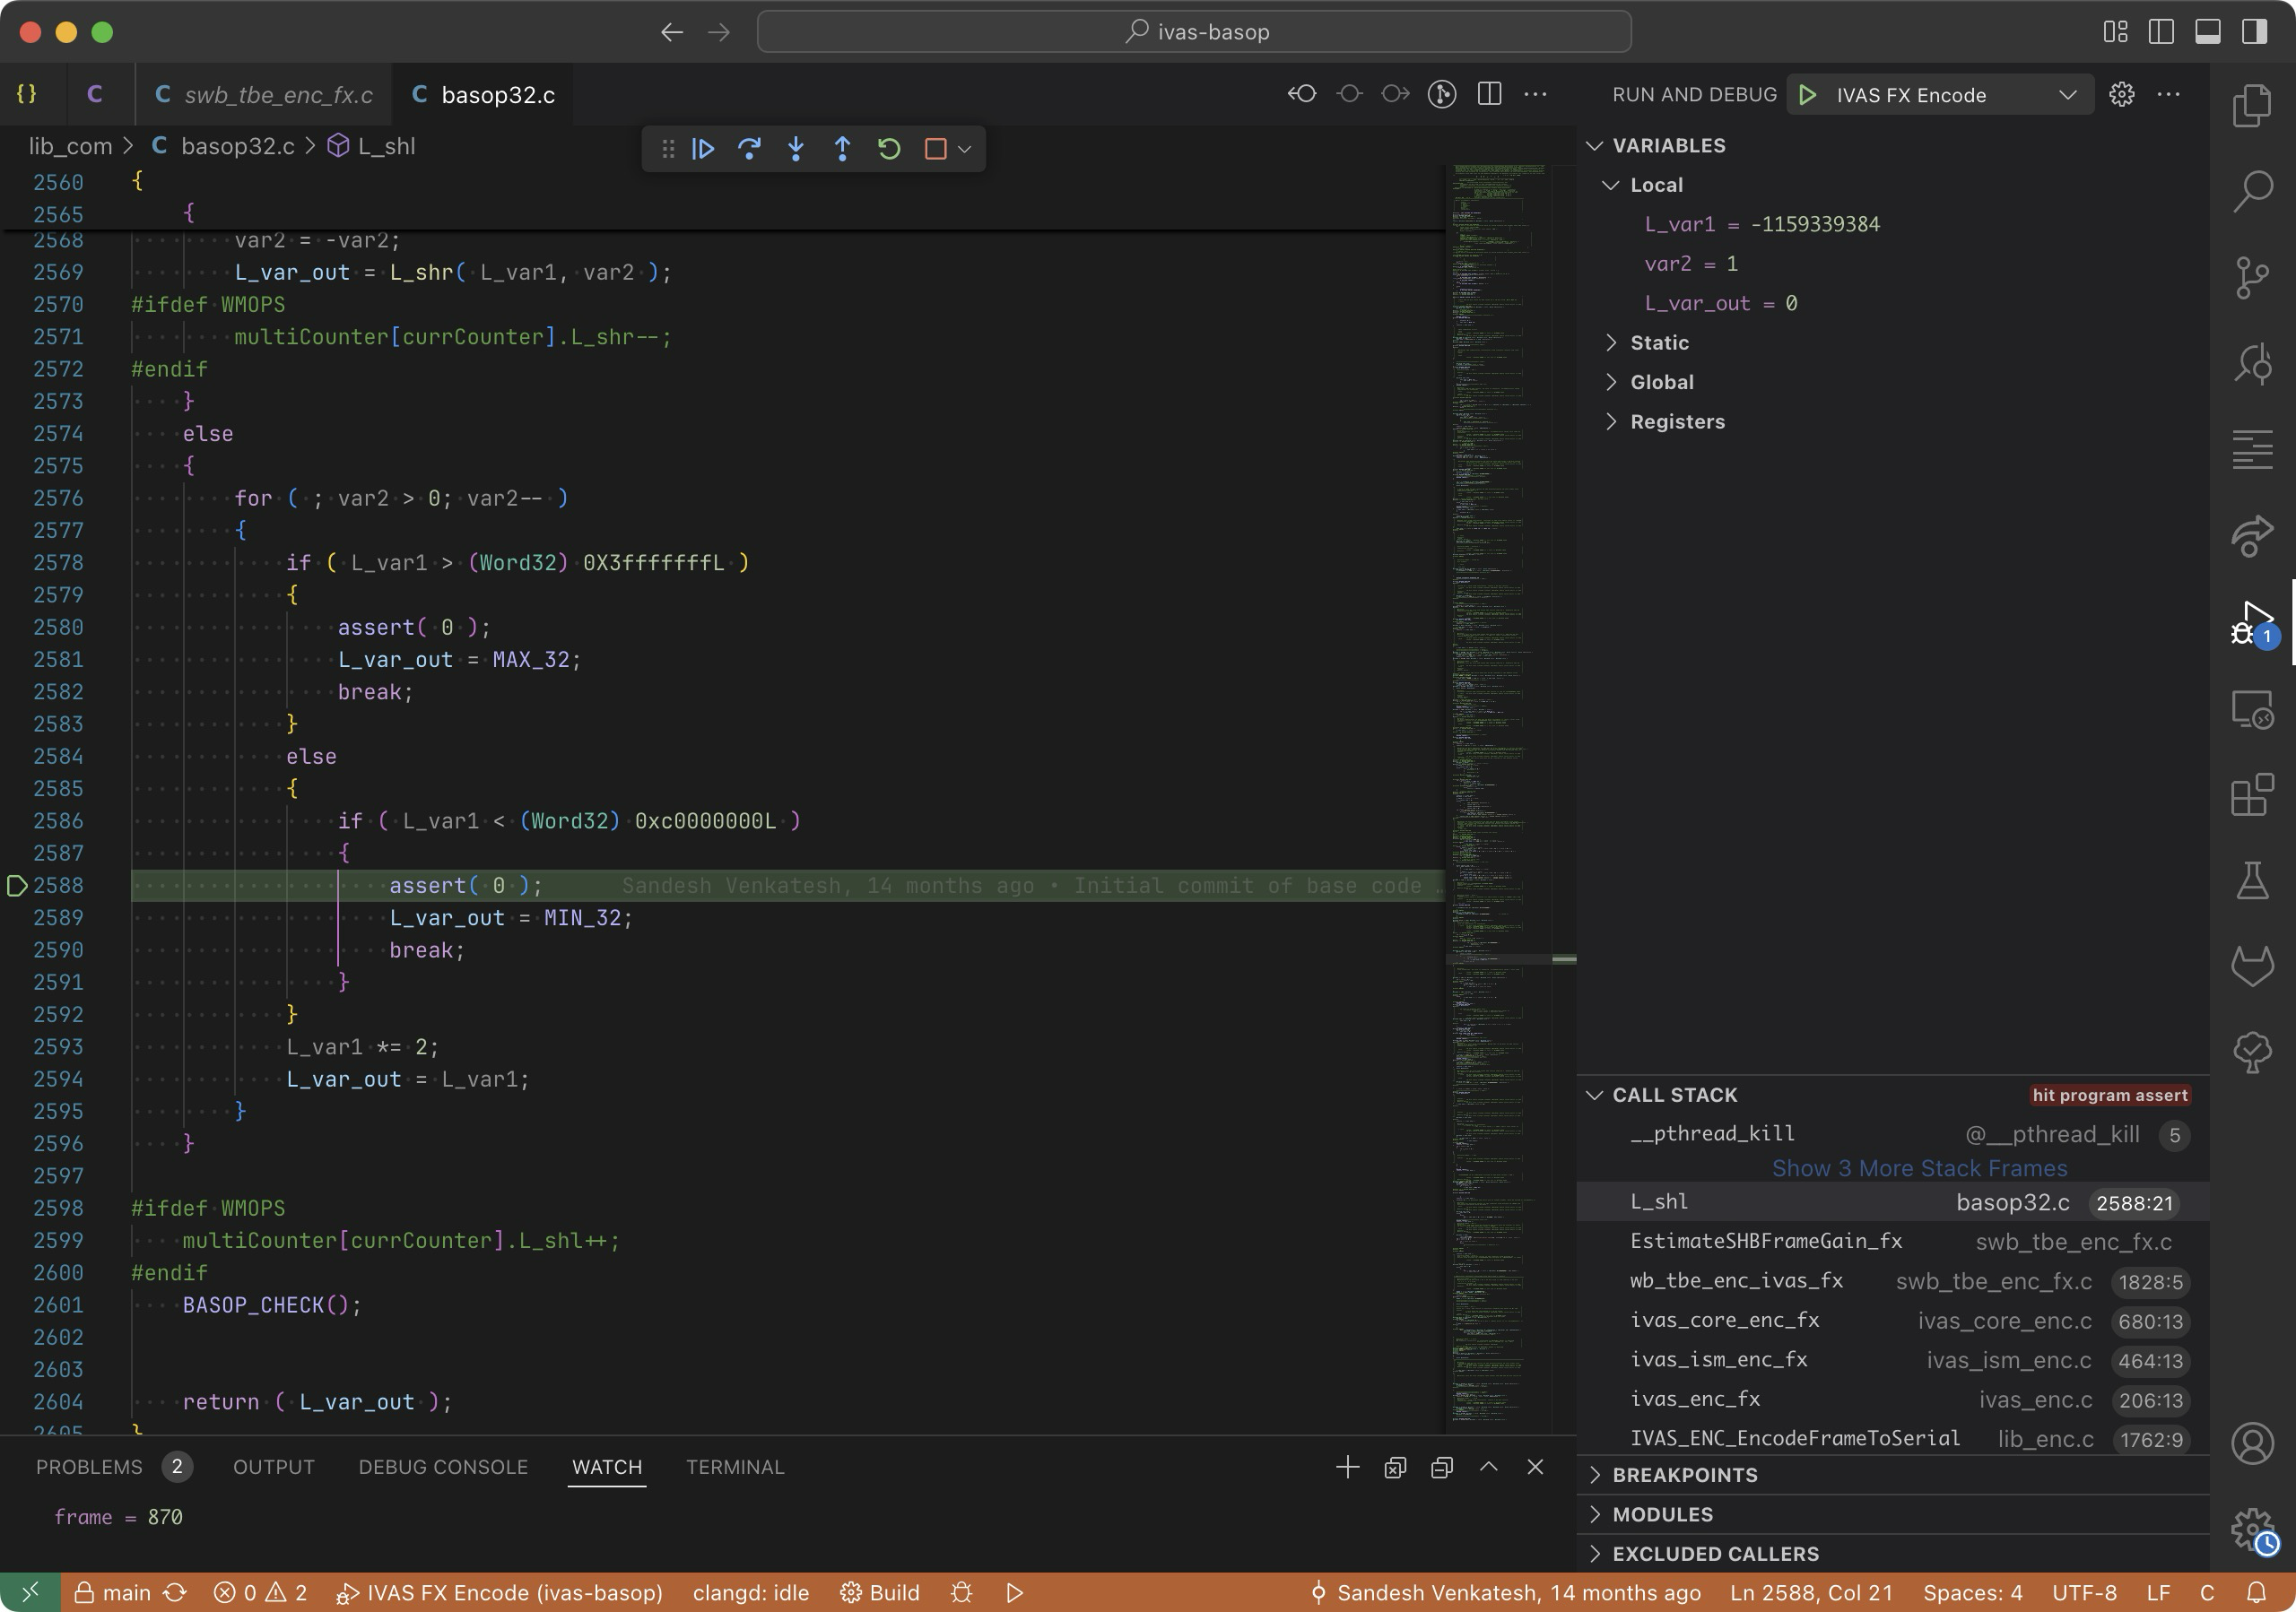Click the ivas-basop search field
This screenshot has height=1612, width=2296.
[x=1194, y=32]
